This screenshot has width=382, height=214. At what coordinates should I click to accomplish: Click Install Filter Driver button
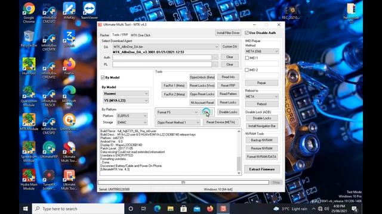coord(228,33)
